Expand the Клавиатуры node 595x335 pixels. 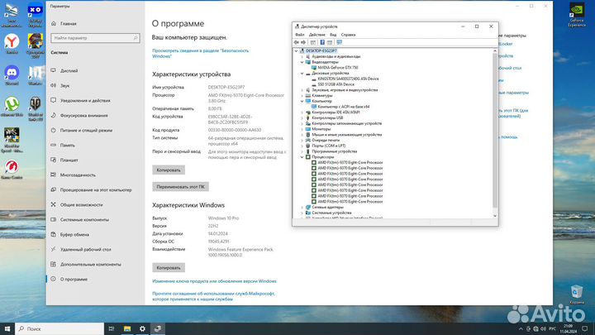click(302, 96)
